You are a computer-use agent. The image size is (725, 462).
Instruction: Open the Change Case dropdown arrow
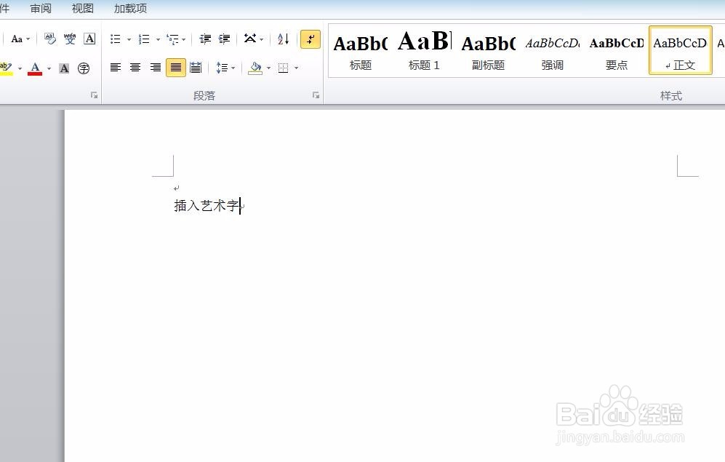(x=28, y=39)
